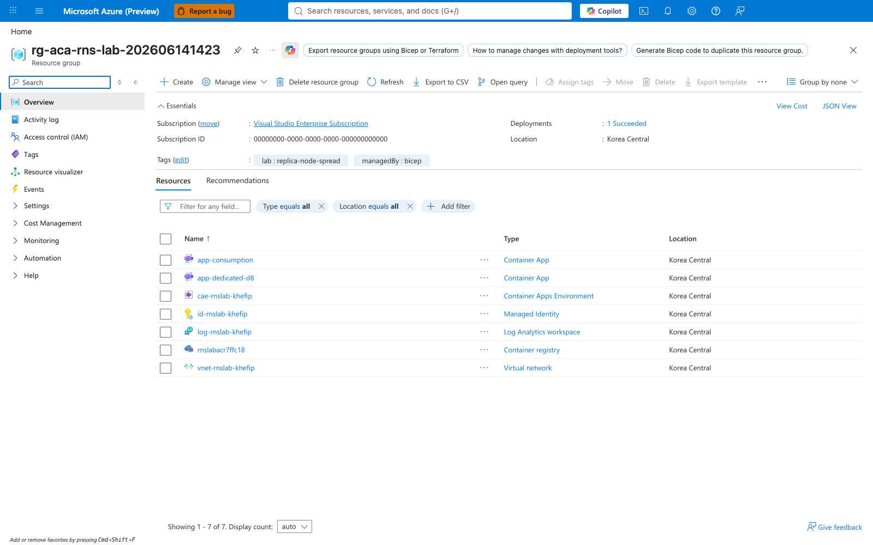Open Visual Studio Enterprise Subscription link
This screenshot has height=545, width=873.
[x=311, y=124]
